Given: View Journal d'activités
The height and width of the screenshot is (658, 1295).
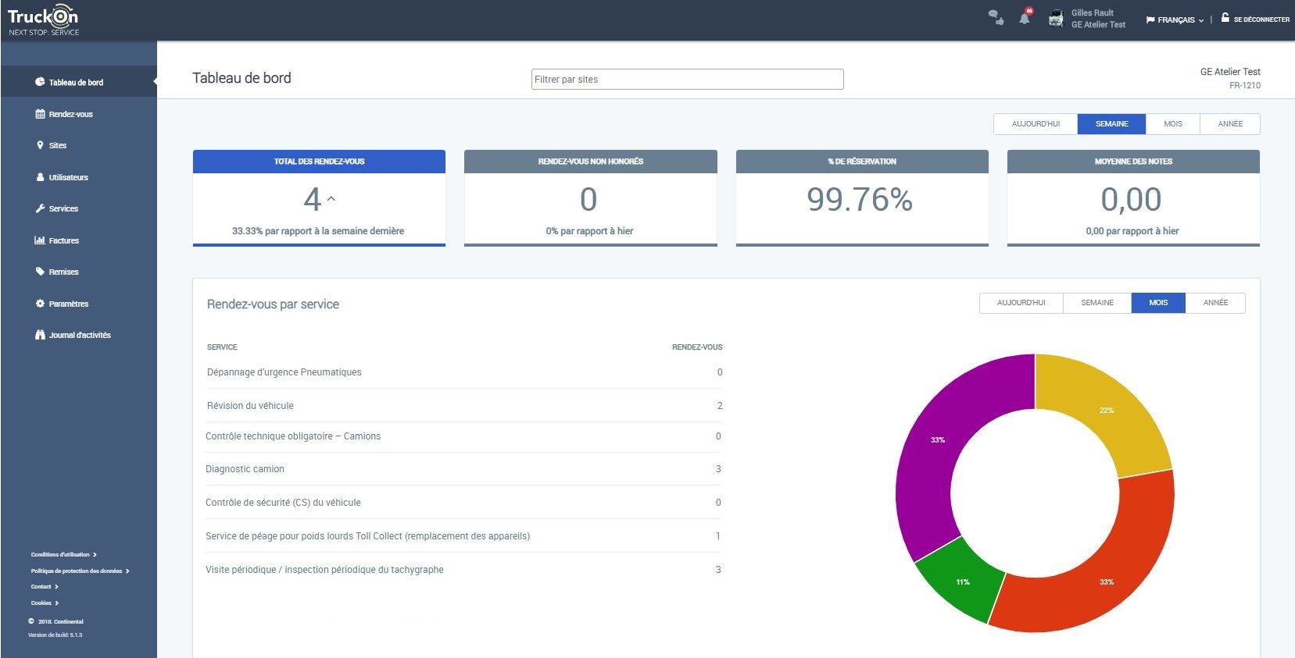Looking at the screenshot, I should click(x=79, y=335).
